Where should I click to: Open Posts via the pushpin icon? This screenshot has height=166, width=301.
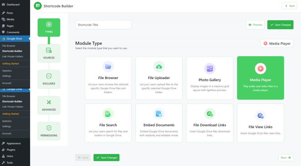(3, 13)
